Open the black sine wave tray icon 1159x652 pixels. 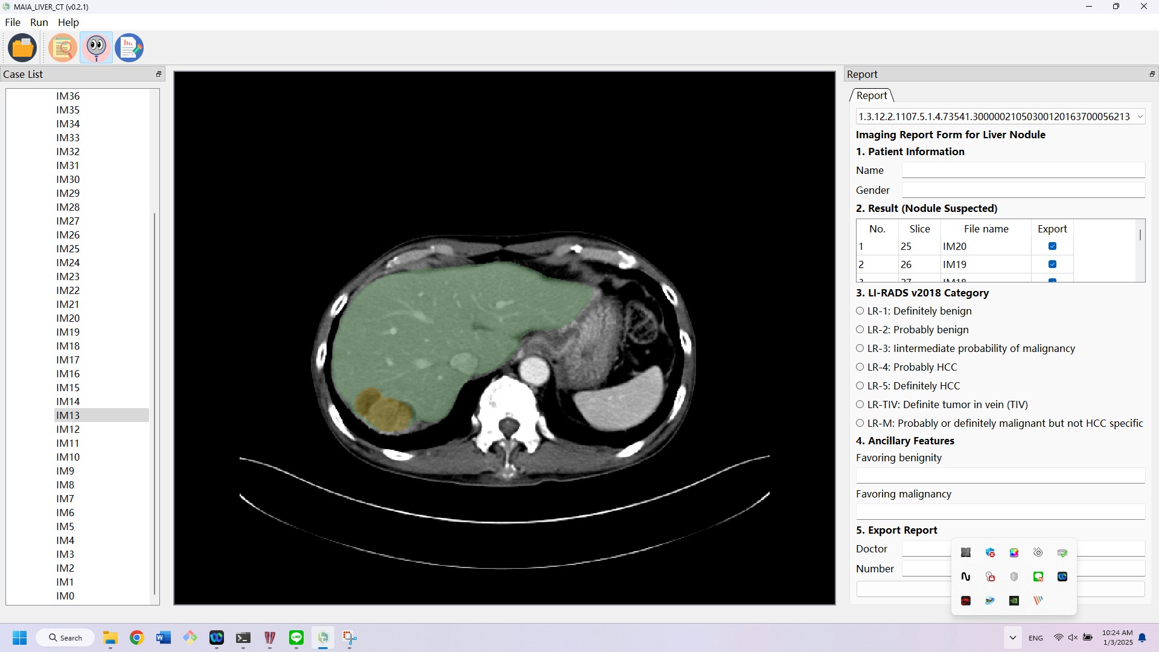pyautogui.click(x=966, y=577)
